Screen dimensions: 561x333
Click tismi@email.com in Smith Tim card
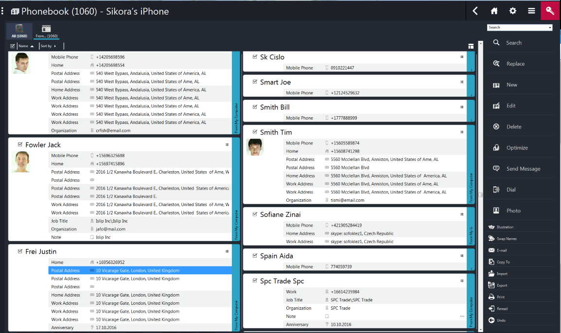(348, 200)
